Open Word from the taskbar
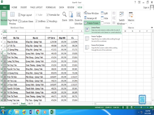Viewport: 154px width, 115px height. (x=31, y=112)
